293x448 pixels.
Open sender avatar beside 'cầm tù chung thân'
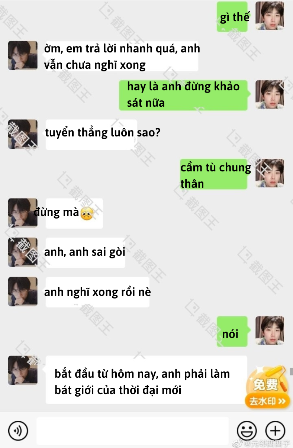pos(270,173)
